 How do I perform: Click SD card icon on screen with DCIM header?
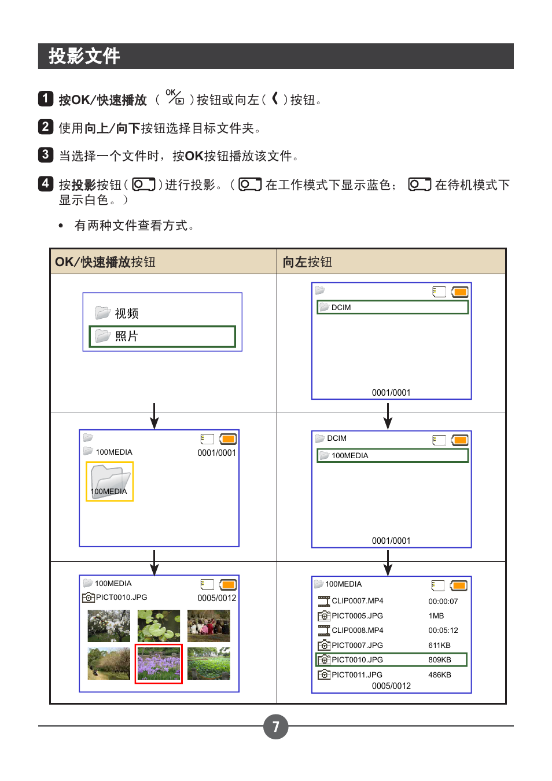coord(439,440)
